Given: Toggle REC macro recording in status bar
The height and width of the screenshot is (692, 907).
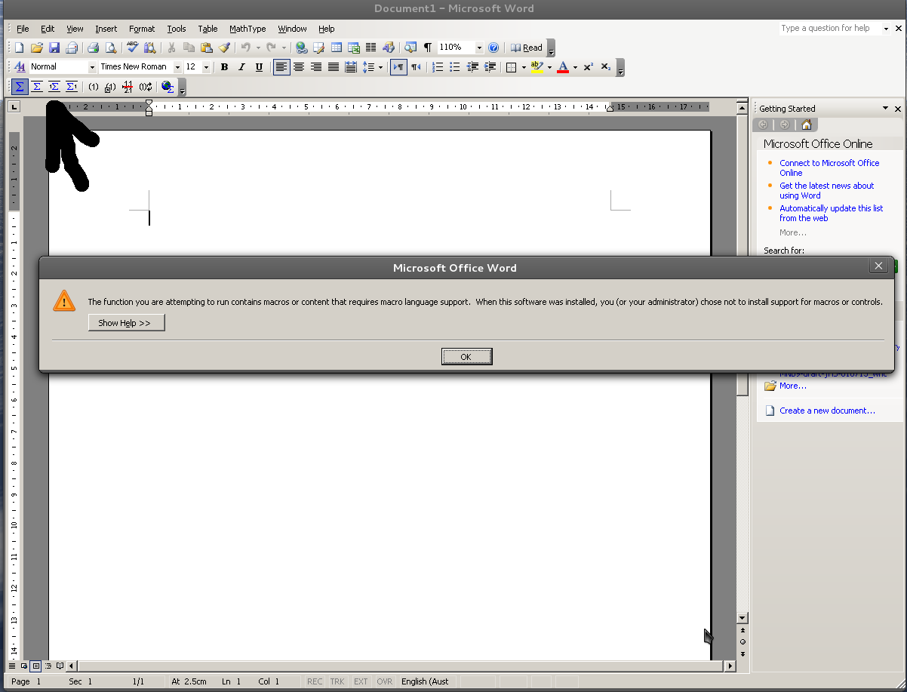Looking at the screenshot, I should 315,681.
